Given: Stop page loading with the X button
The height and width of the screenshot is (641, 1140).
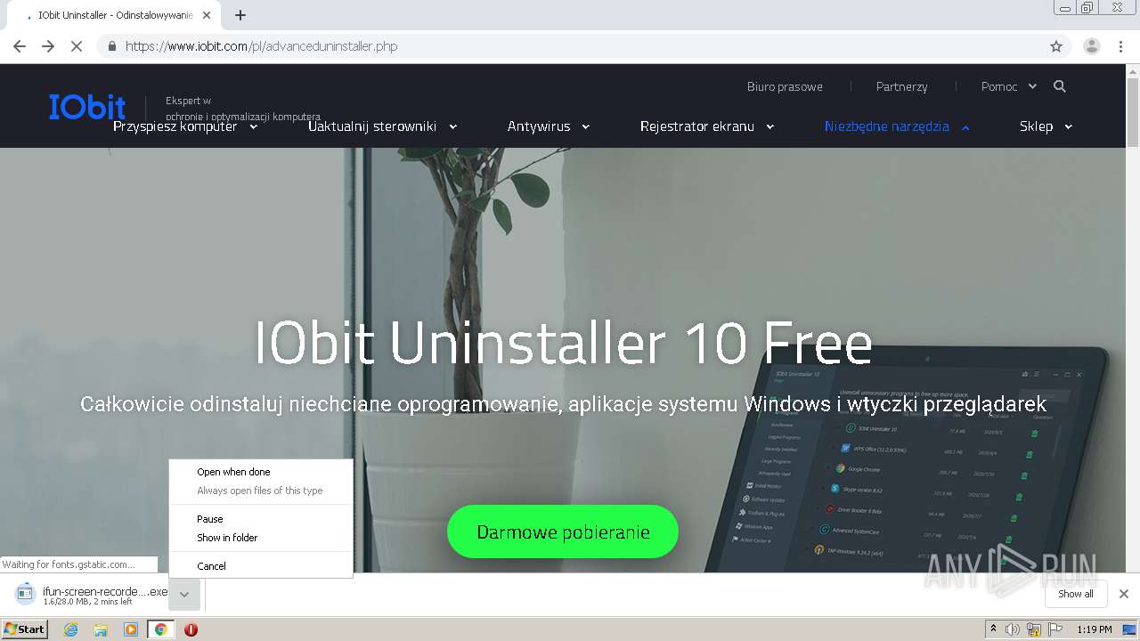Looking at the screenshot, I should pos(77,46).
